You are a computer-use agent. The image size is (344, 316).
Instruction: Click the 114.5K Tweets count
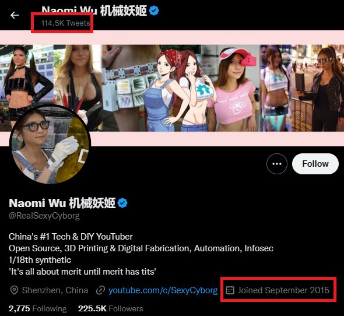[x=66, y=23]
